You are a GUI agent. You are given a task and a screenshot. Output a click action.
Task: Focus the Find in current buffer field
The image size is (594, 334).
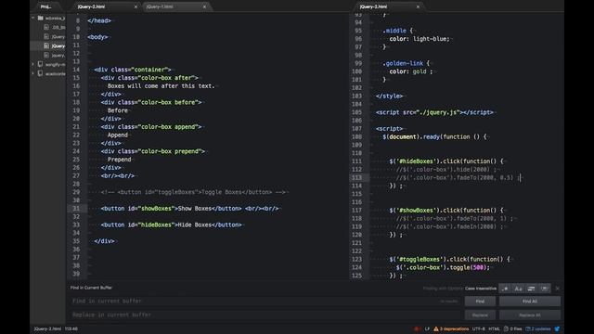pyautogui.click(x=265, y=301)
